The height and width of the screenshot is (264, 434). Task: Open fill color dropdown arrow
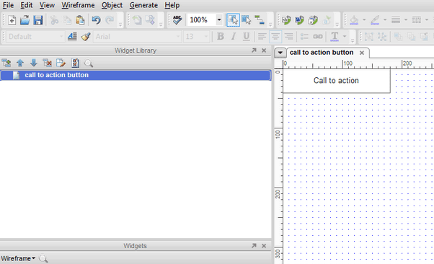pyautogui.click(x=364, y=20)
